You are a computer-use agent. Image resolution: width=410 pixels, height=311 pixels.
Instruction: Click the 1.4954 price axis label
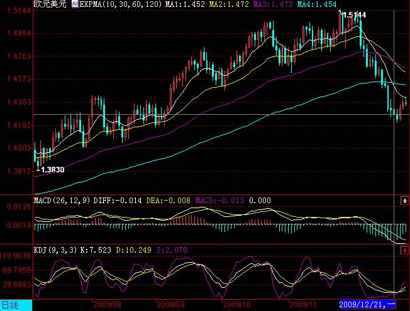click(19, 33)
